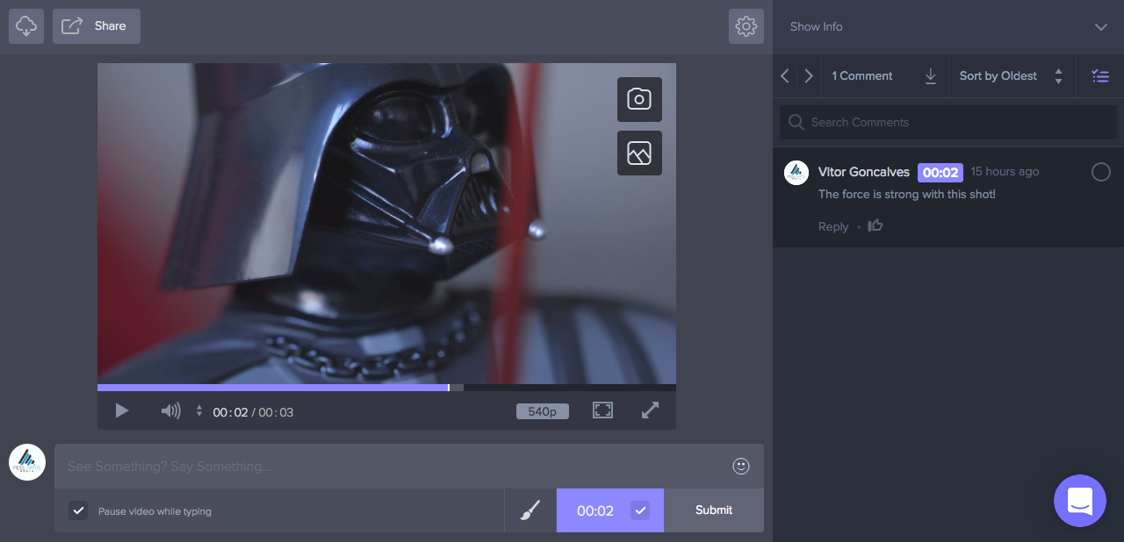Expand the Show Info panel
The width and height of the screenshot is (1124, 542).
click(948, 26)
